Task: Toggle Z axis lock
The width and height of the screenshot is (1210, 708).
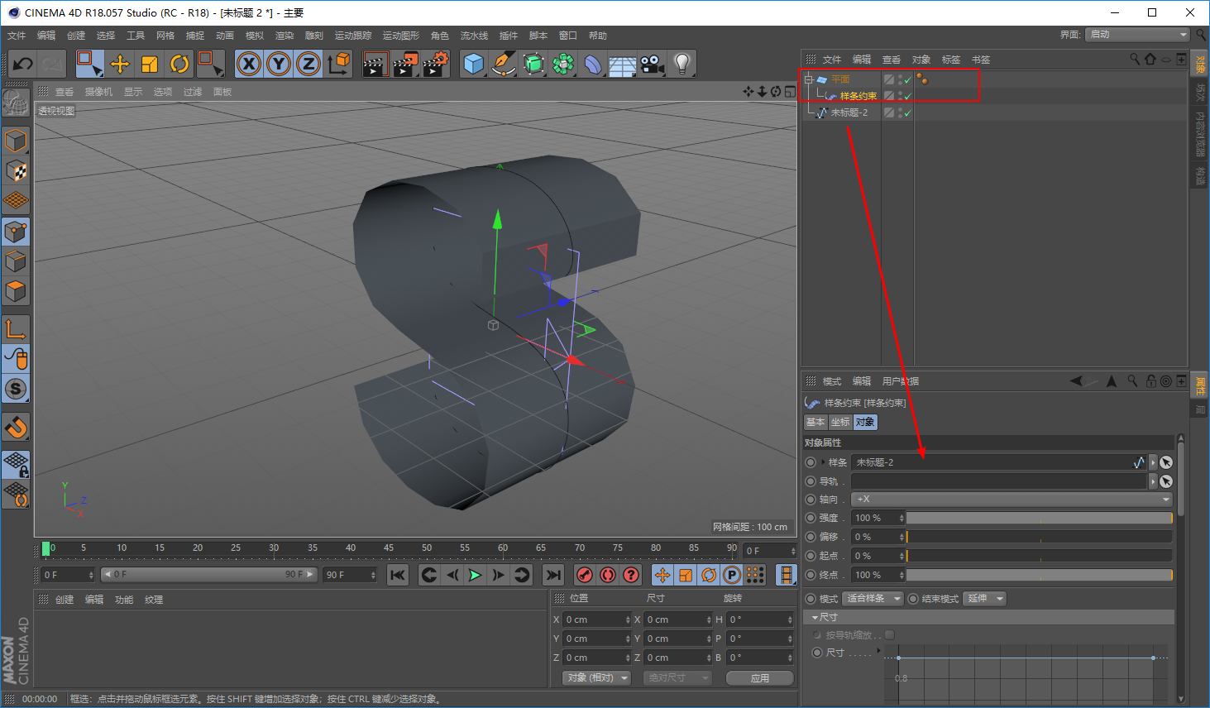Action: tap(308, 64)
